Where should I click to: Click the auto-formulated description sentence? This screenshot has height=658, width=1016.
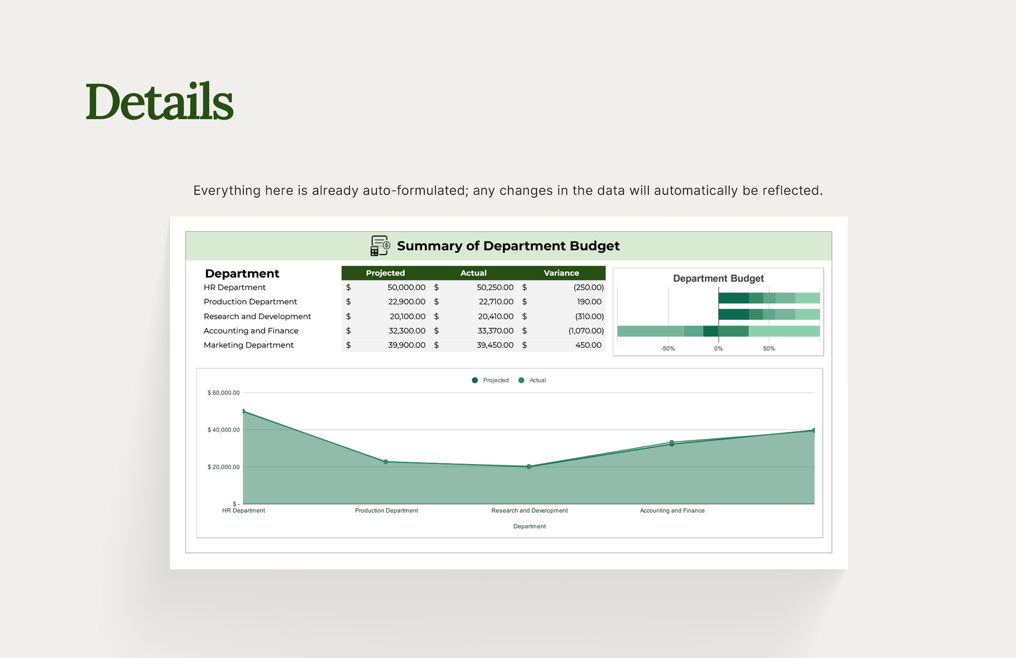508,190
